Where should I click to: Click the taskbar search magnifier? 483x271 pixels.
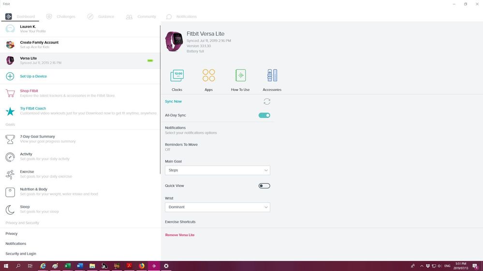(18, 266)
